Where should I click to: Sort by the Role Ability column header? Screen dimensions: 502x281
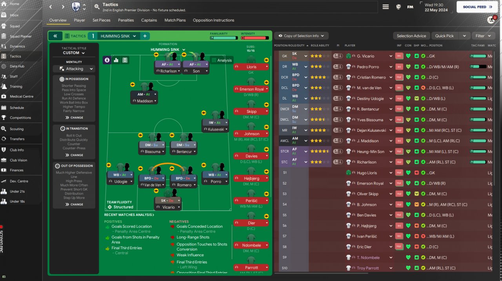pos(320,45)
